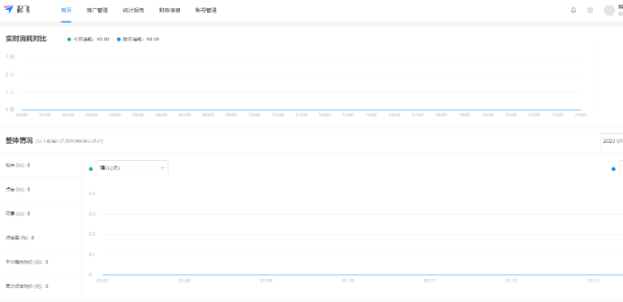623x302 pixels.
Task: Click the chevron arrow in 曝光 dropdown
Action: click(162, 168)
